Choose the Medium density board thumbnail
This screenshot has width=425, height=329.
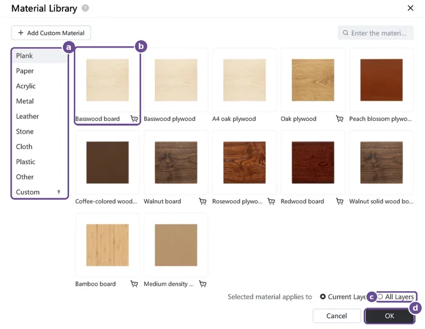[176, 245]
